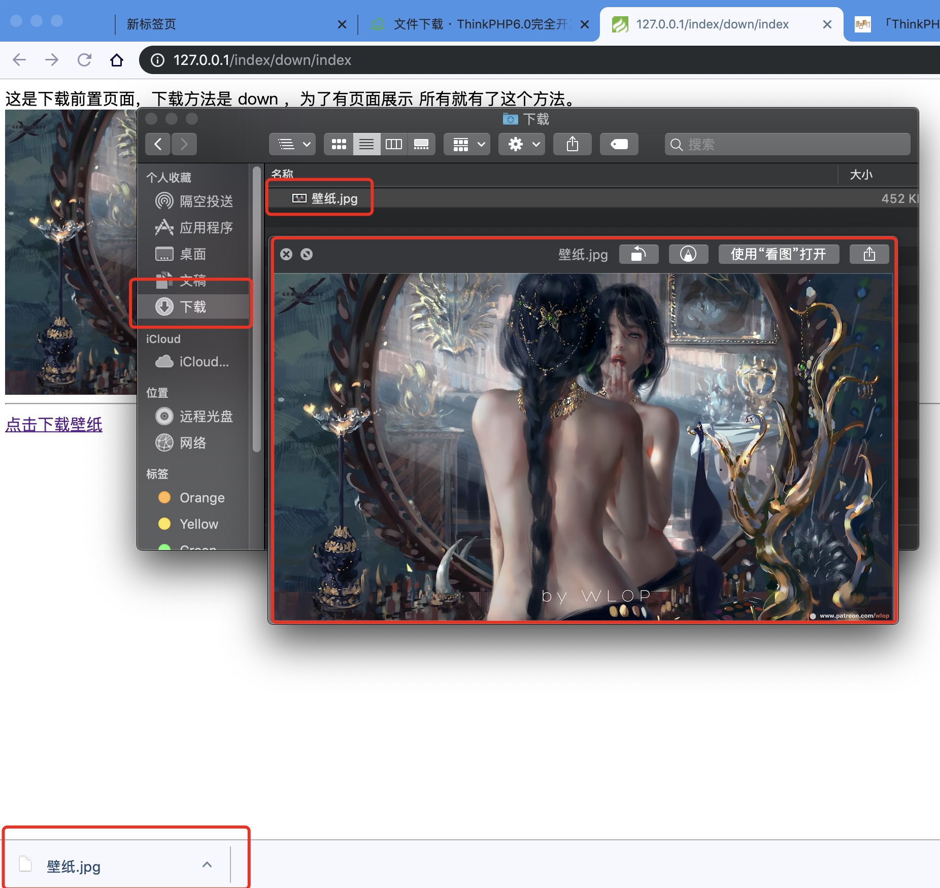Click the wallpaper preview image on the web page

coord(71,252)
